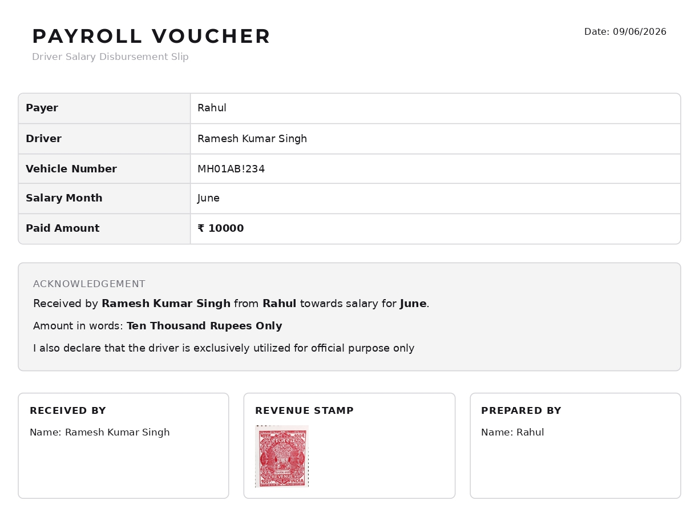
Task: Click the Driver name Ramesh Kumar Singh
Action: 252,139
